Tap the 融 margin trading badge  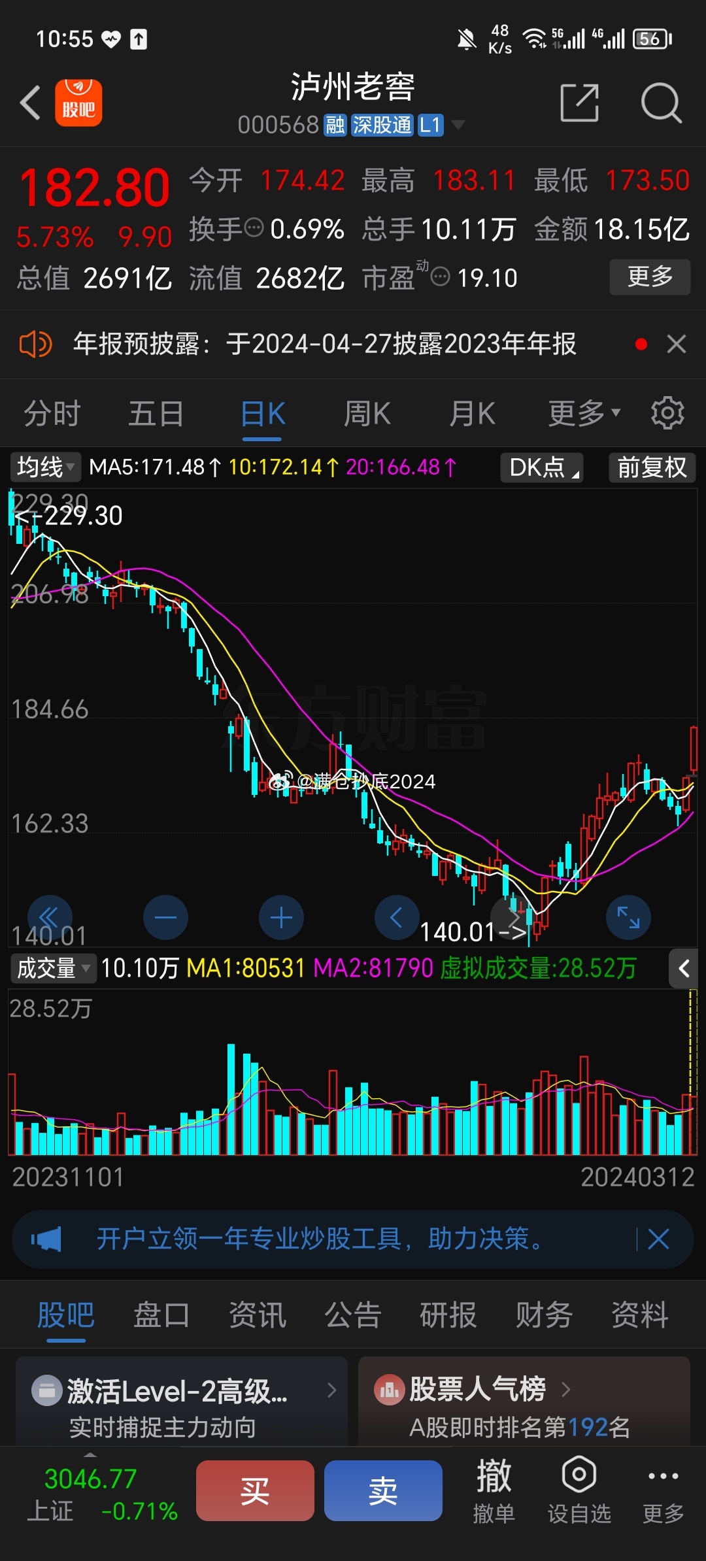335,125
